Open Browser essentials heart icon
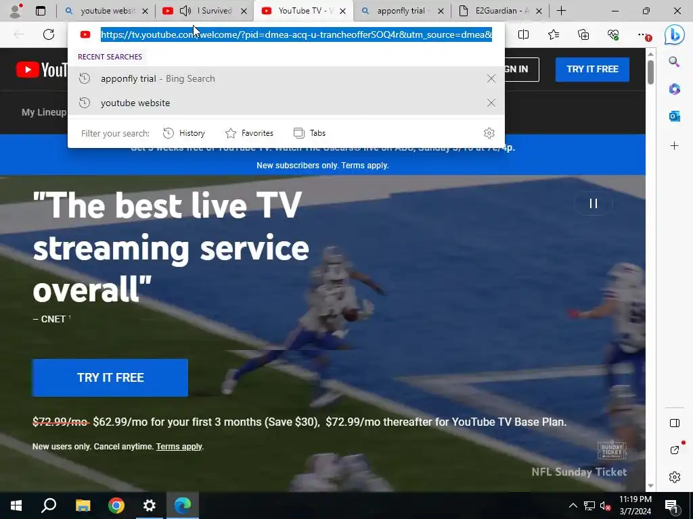 point(613,34)
